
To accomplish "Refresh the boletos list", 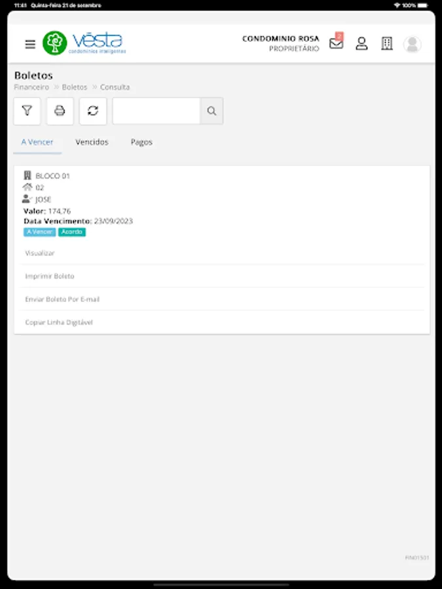I will [93, 111].
